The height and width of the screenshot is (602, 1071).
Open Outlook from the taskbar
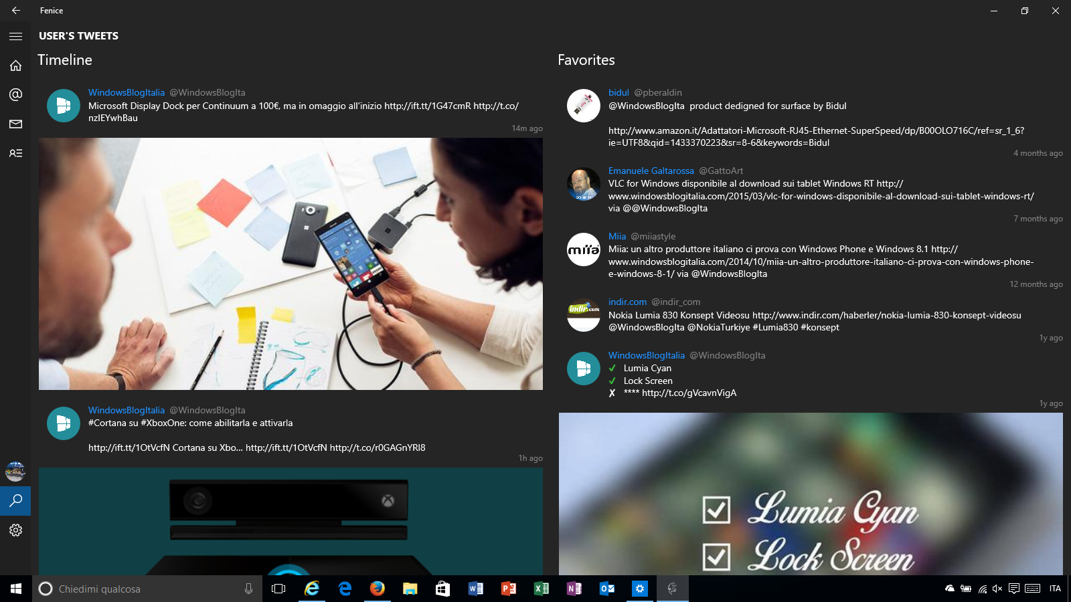click(x=606, y=589)
